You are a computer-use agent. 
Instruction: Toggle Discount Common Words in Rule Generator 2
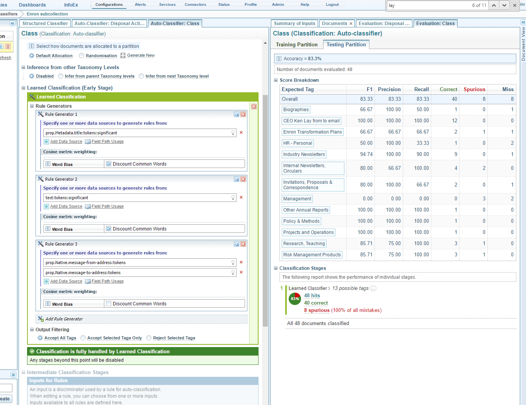point(109,229)
